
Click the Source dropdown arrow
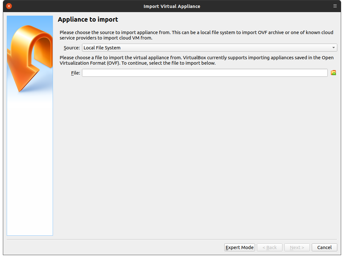[x=333, y=48]
